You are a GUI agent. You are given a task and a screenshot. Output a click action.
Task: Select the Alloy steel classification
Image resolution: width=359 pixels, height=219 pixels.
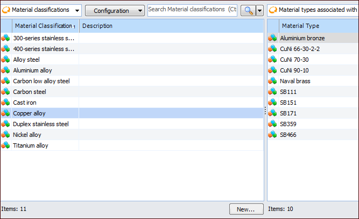(26, 60)
